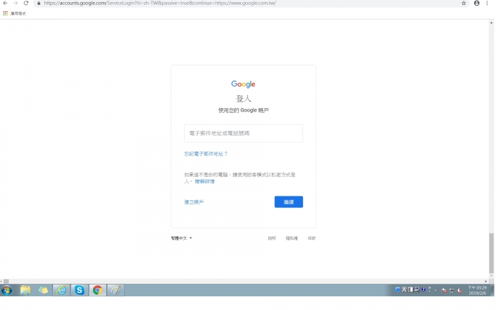Click the network status tray icon
496x310 pixels.
point(452,291)
